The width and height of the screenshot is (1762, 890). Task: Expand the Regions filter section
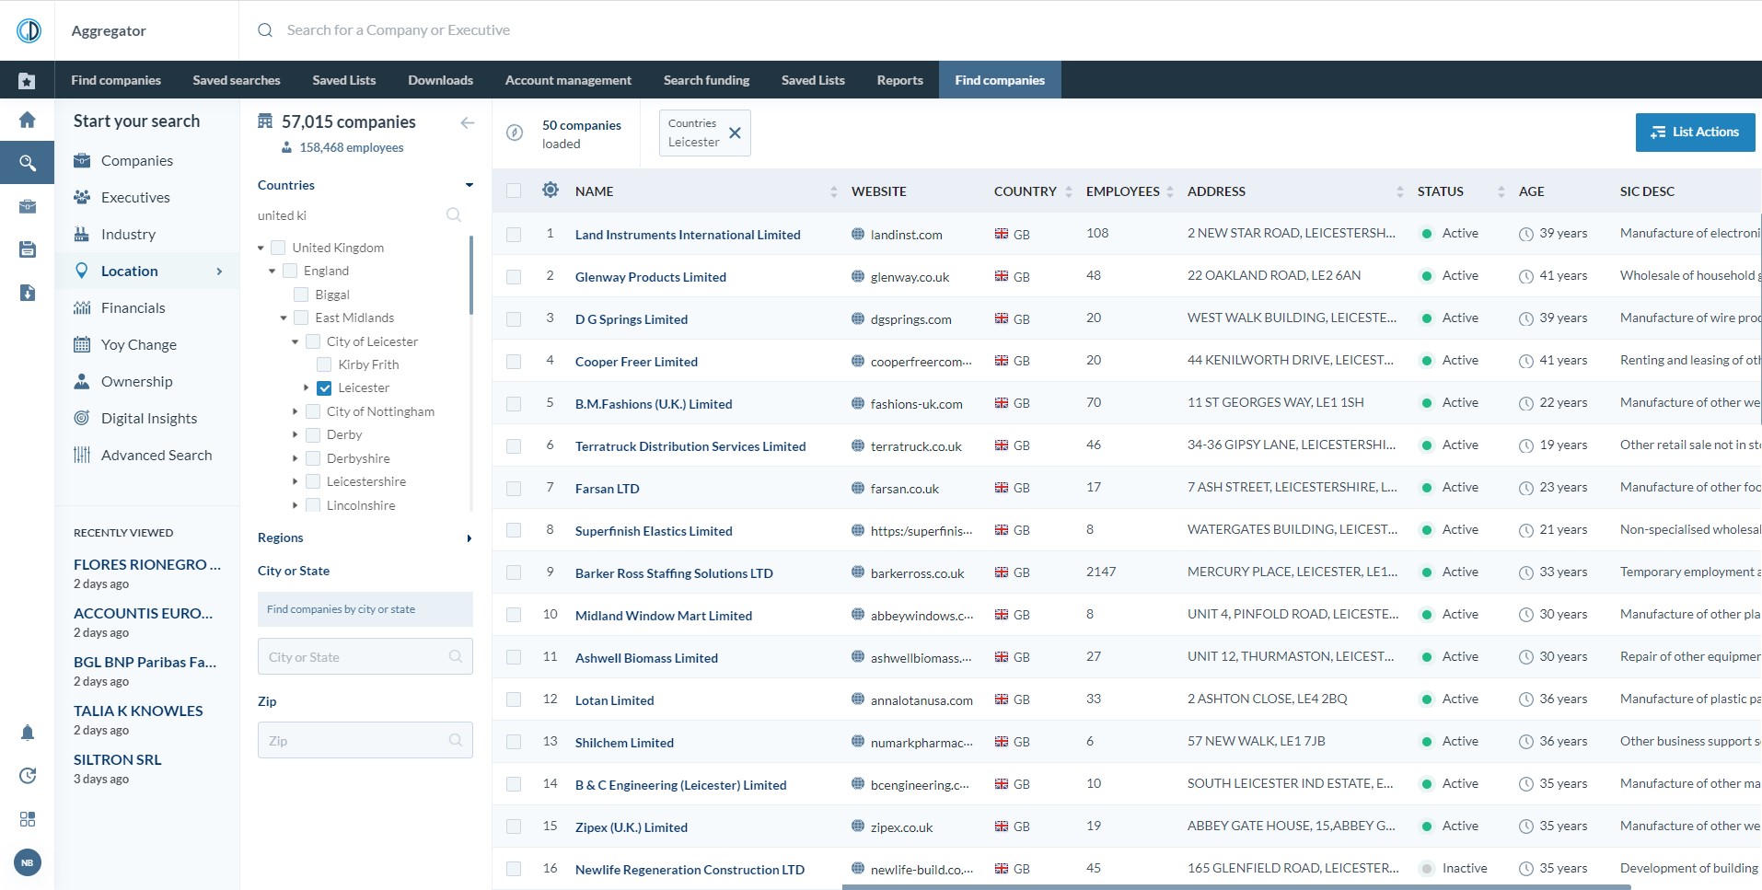coord(469,538)
